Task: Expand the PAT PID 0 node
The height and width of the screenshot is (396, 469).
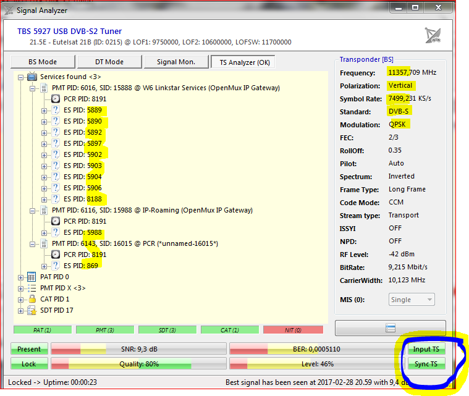Action: [x=21, y=277]
